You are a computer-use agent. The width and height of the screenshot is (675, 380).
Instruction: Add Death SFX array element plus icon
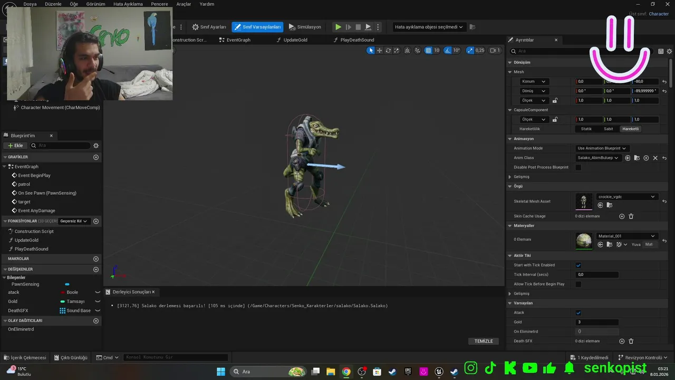coord(622,341)
